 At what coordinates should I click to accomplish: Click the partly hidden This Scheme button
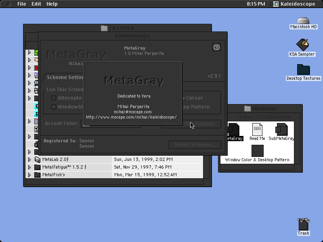[201, 124]
